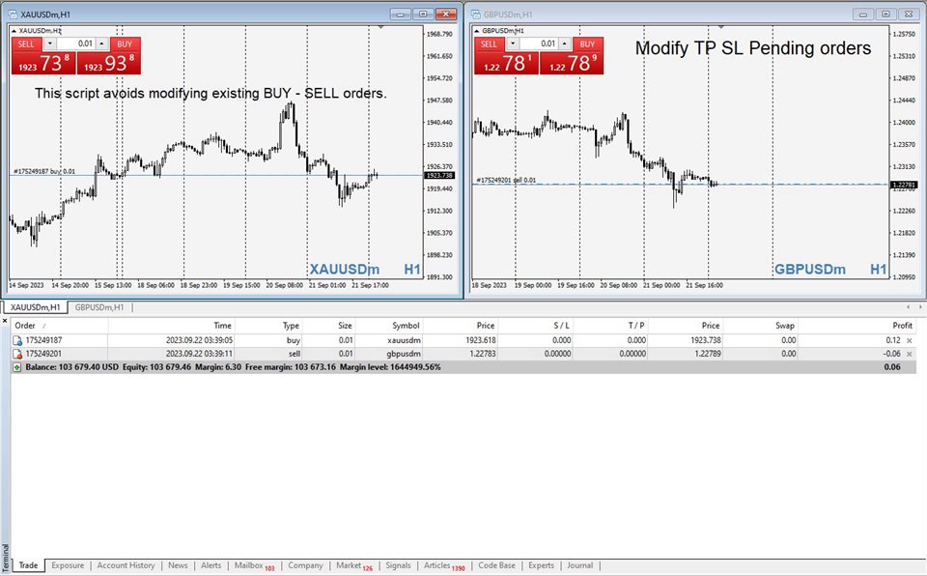Sort by the Order column header
This screenshot has height=576, width=927.
tap(59, 326)
